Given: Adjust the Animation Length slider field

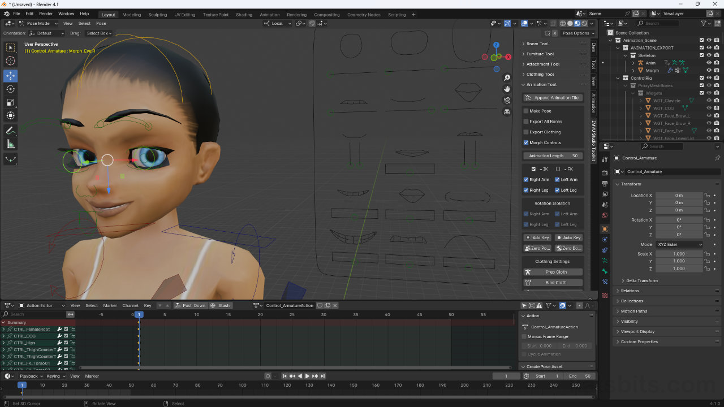Looking at the screenshot, I should click(553, 155).
